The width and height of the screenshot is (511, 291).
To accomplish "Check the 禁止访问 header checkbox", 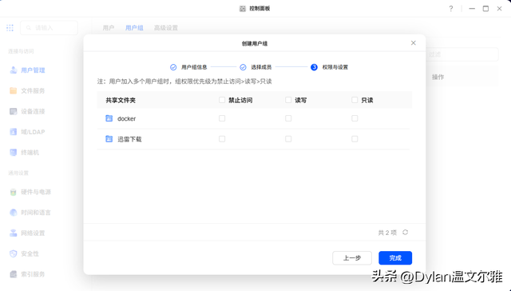I will 222,99.
